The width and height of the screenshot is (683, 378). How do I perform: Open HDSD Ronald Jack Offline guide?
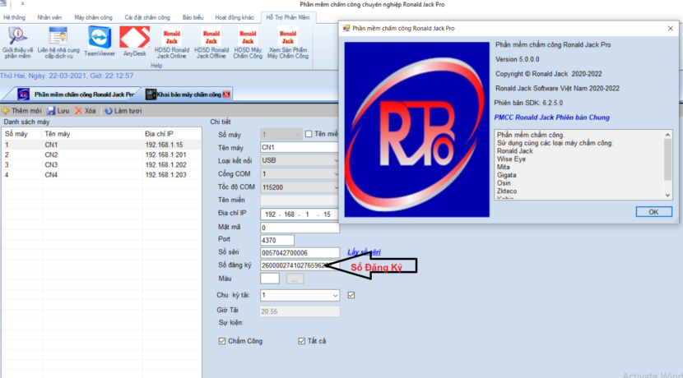[211, 43]
